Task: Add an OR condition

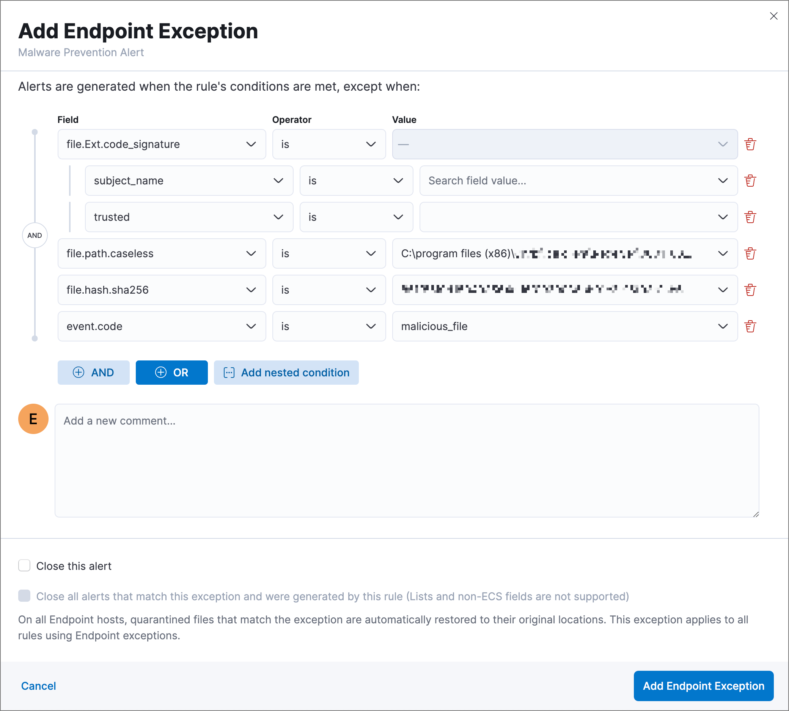Action: (x=171, y=372)
